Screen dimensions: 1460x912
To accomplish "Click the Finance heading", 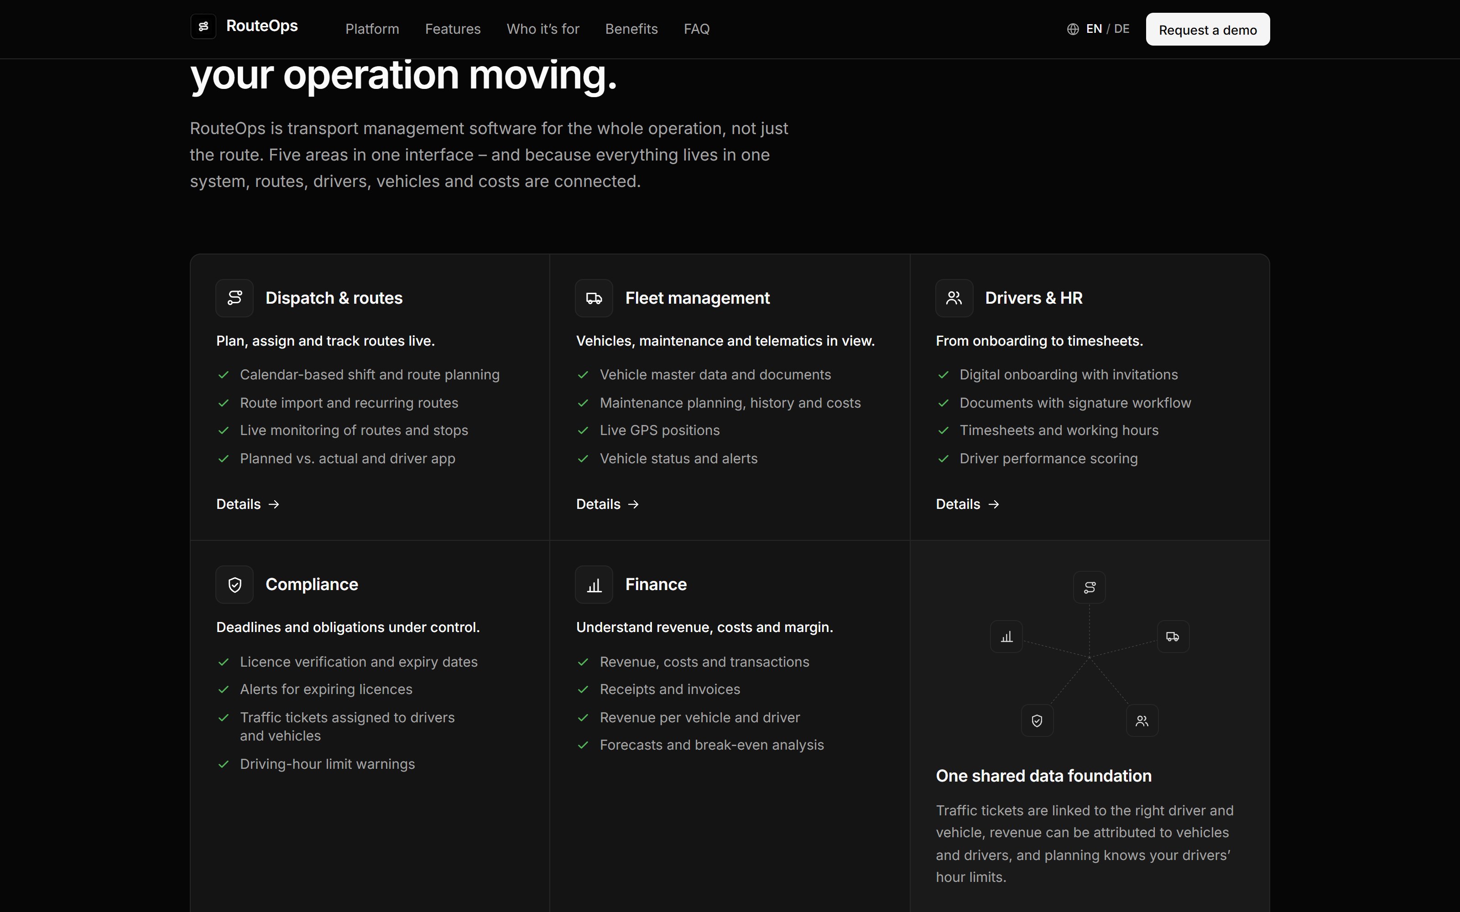I will click(656, 585).
